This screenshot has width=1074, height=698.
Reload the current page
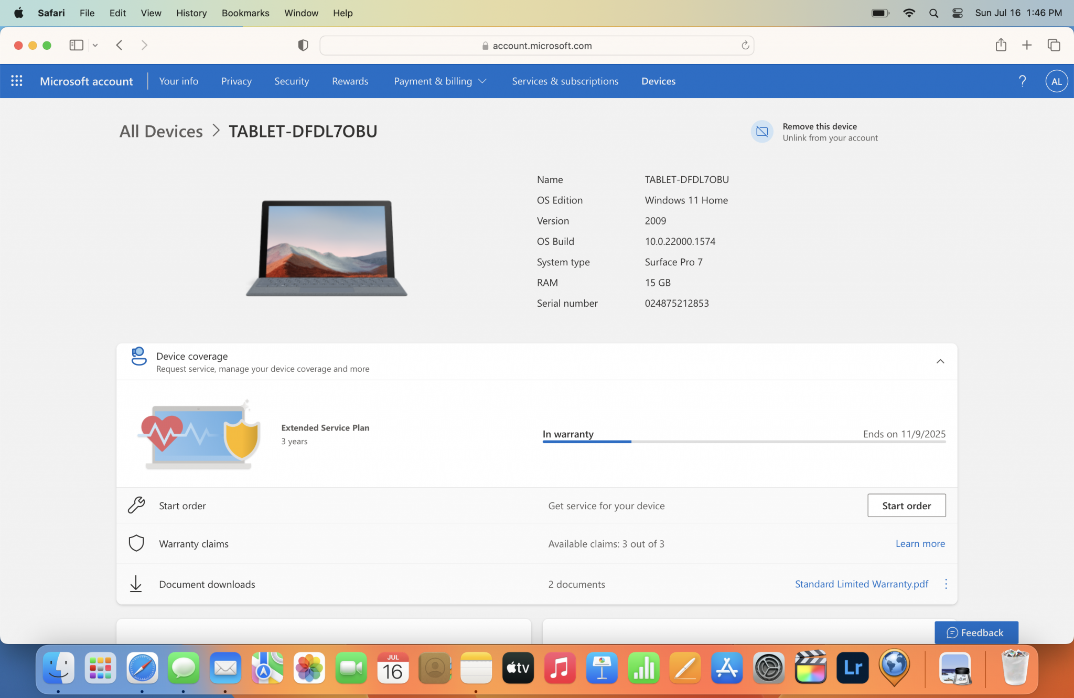point(745,45)
